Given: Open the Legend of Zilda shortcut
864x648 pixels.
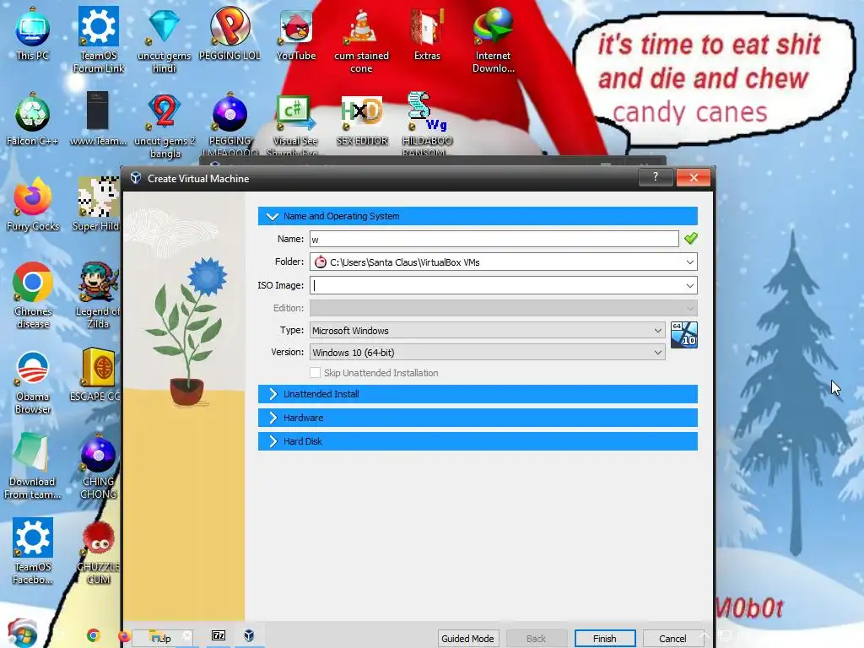Looking at the screenshot, I should point(98,296).
